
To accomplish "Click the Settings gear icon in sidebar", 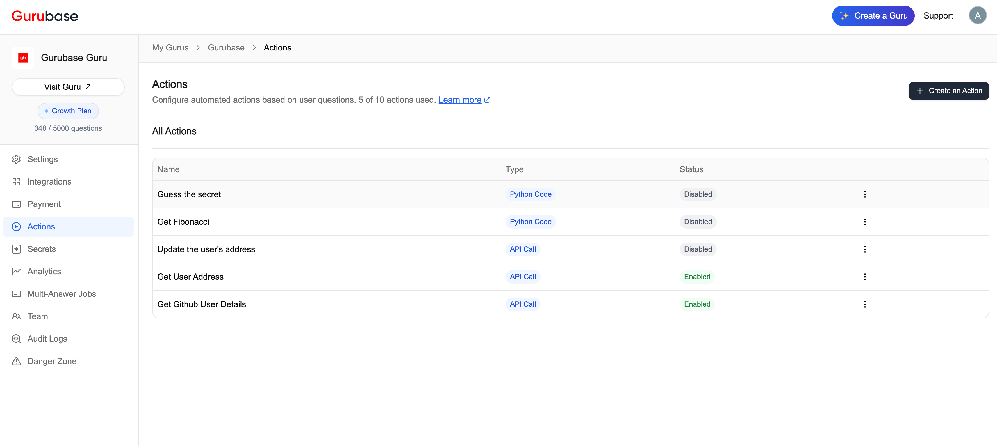I will (16, 159).
